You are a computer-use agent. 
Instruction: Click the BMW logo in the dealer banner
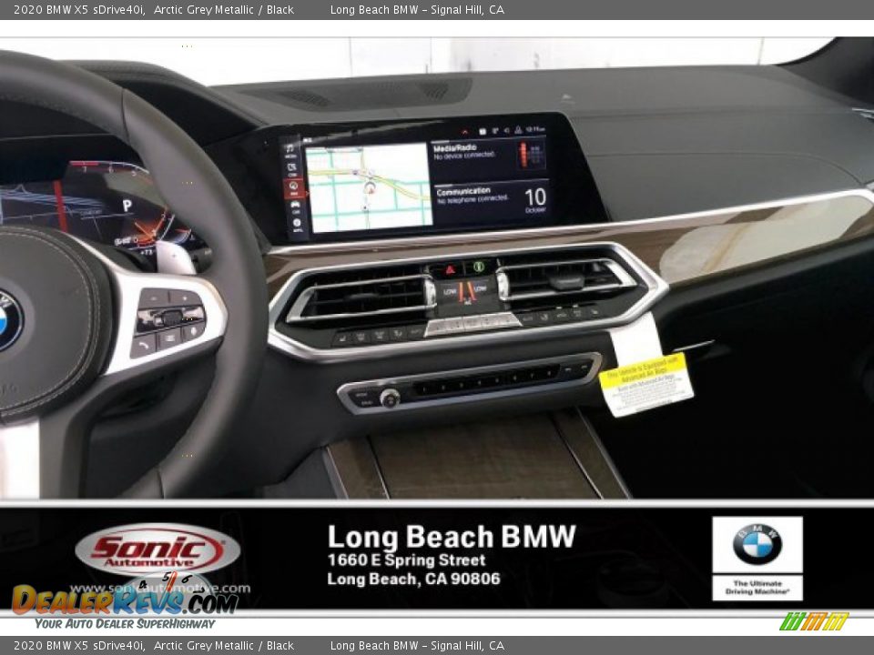click(757, 544)
